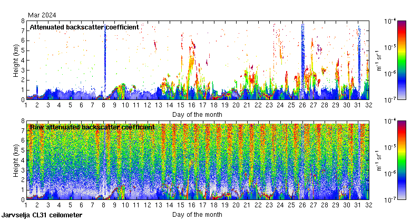Click the top colorbar gradient

coord(402,60)
